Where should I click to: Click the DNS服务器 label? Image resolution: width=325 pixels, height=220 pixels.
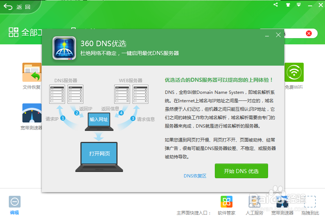pos(66,81)
